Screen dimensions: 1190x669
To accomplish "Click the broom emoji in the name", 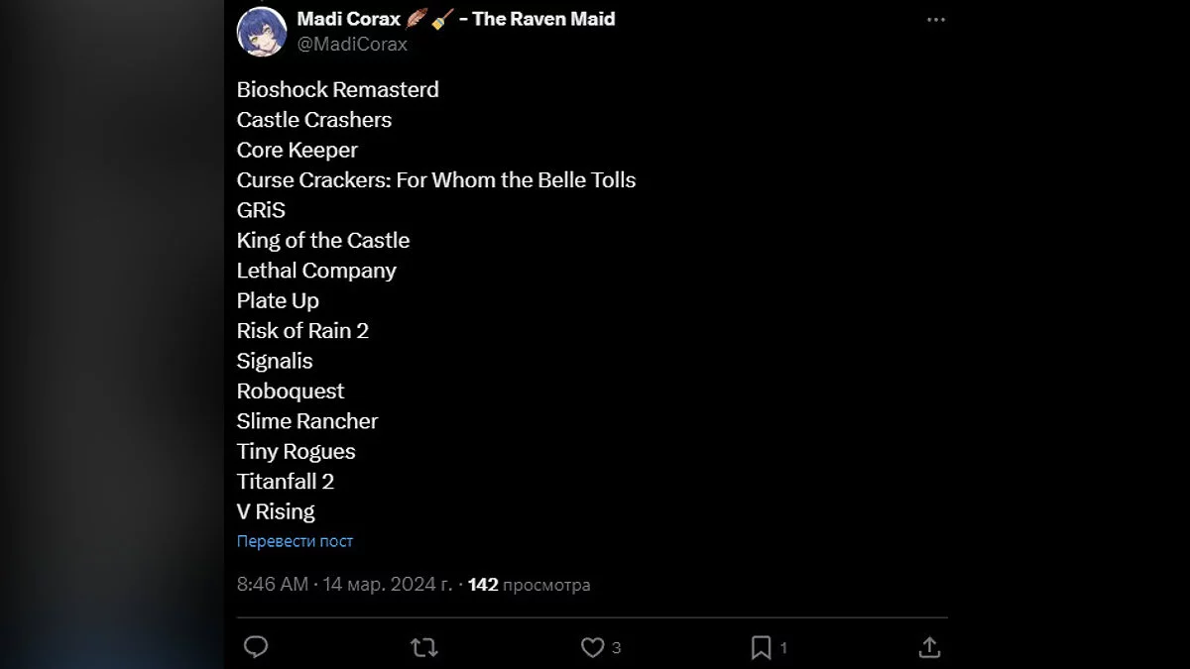I will coord(442,19).
